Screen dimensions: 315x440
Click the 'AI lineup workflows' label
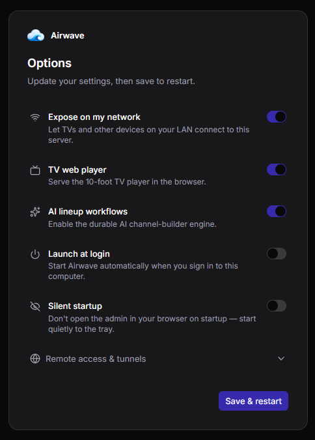(x=88, y=212)
